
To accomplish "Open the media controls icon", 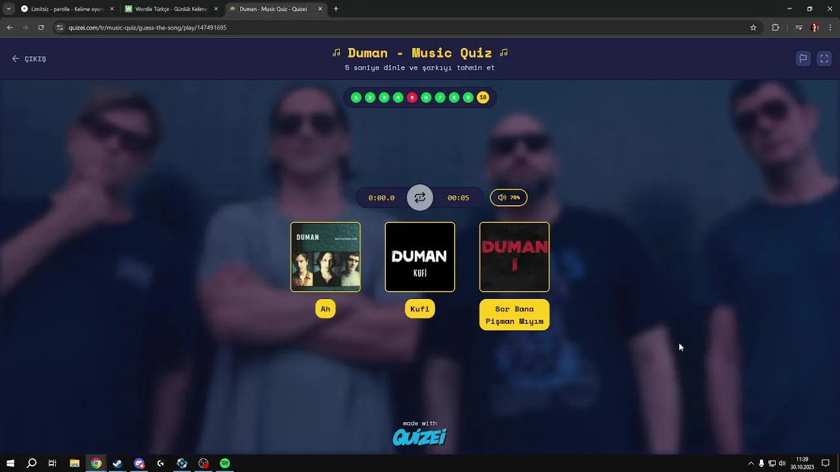I will pos(799,28).
